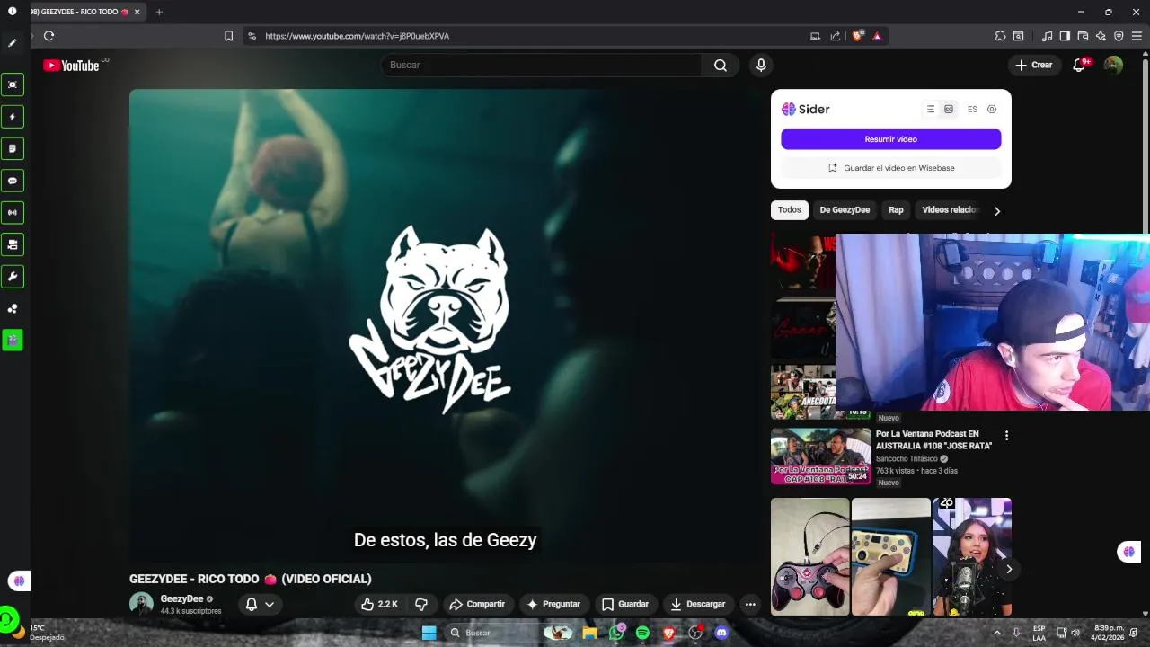This screenshot has height=647, width=1150.
Task: Reload the page
Action: [49, 36]
